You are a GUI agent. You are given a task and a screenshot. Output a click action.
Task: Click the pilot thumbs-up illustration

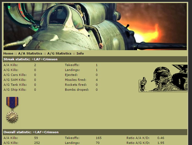pyautogui.click(x=163, y=78)
